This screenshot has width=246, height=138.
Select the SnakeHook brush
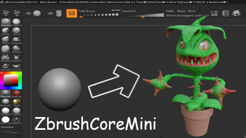pyautogui.click(x=16, y=40)
